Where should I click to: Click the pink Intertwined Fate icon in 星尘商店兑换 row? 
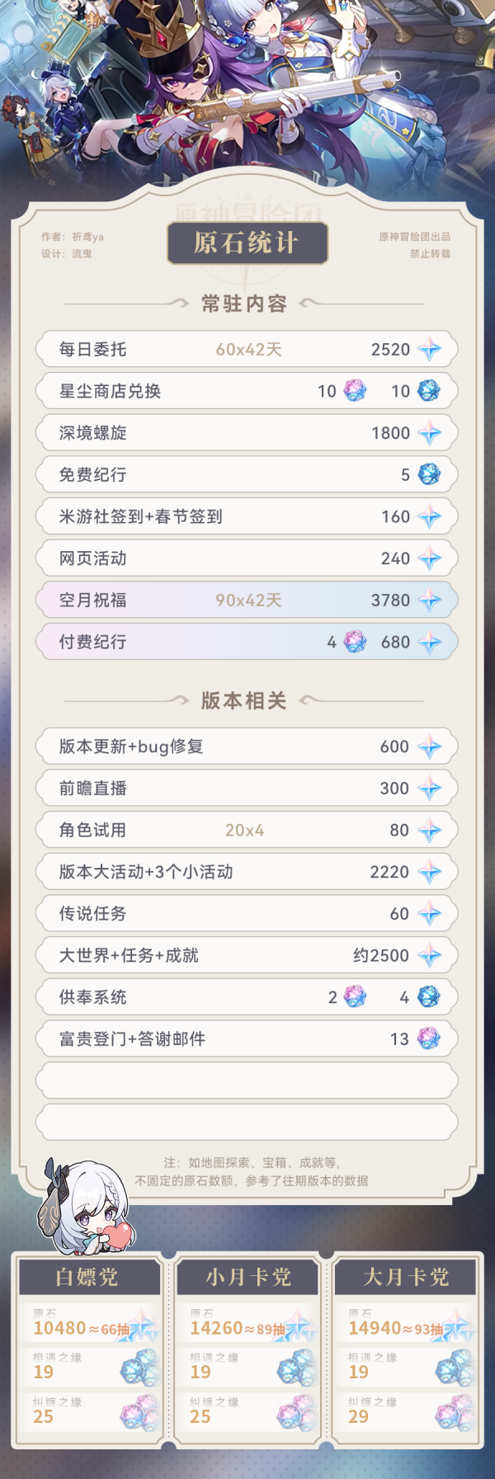(x=355, y=390)
